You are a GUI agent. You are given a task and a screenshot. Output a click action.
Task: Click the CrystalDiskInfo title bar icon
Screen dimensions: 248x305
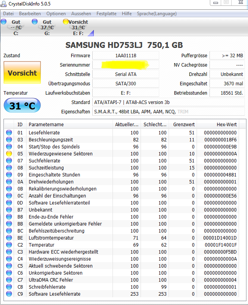[3, 4]
